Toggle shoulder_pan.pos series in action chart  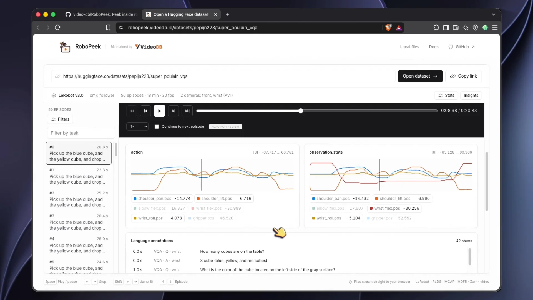[162, 199]
